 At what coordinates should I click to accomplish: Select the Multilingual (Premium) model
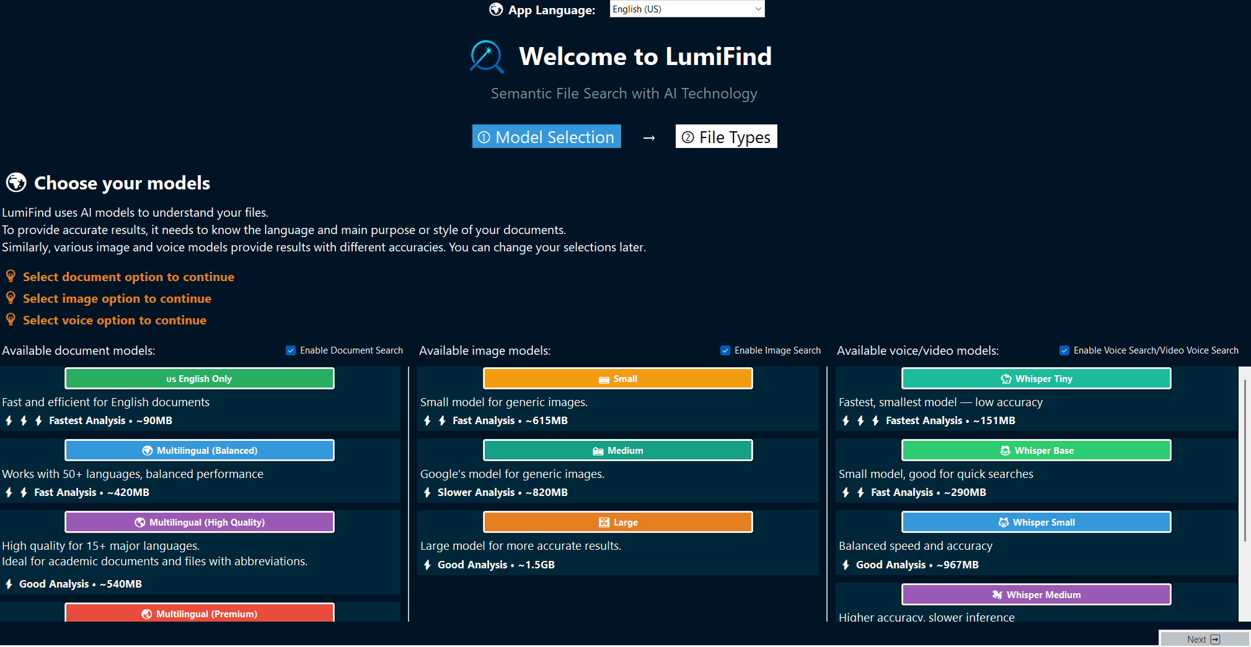[200, 613]
